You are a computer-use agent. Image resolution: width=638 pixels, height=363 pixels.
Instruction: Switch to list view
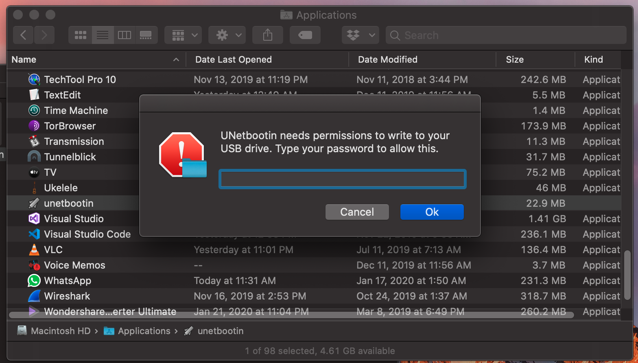click(x=103, y=35)
